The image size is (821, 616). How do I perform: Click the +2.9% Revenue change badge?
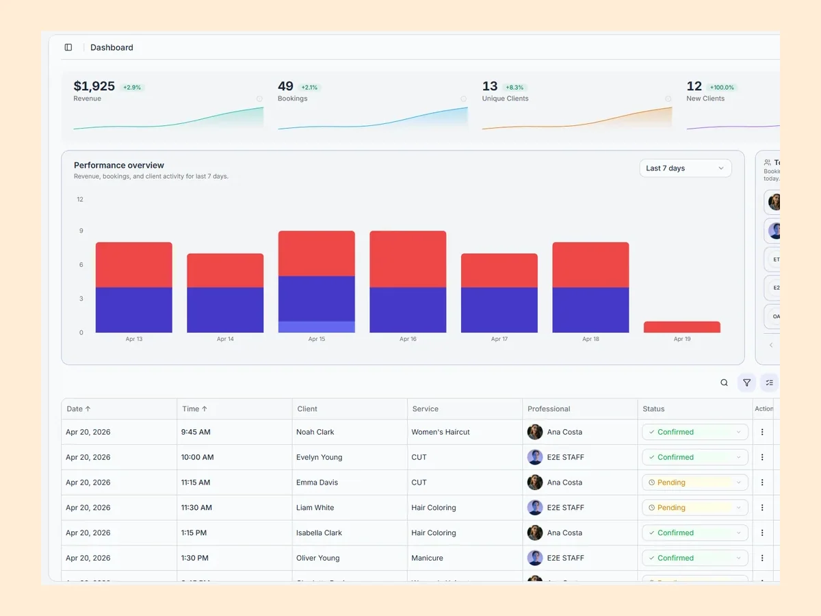click(x=132, y=88)
